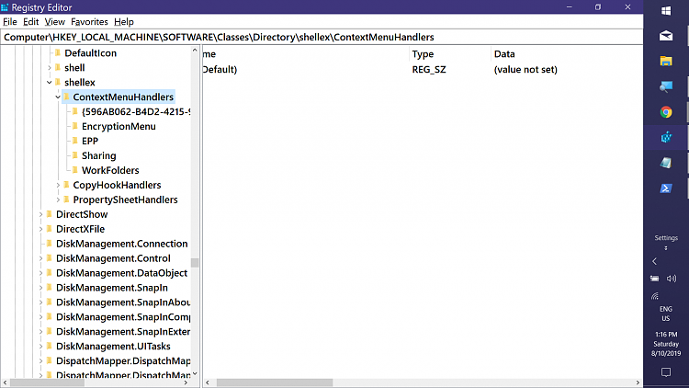Select the DiskManagement.UITasks key
Screen dimensions: 689x388
(113, 347)
